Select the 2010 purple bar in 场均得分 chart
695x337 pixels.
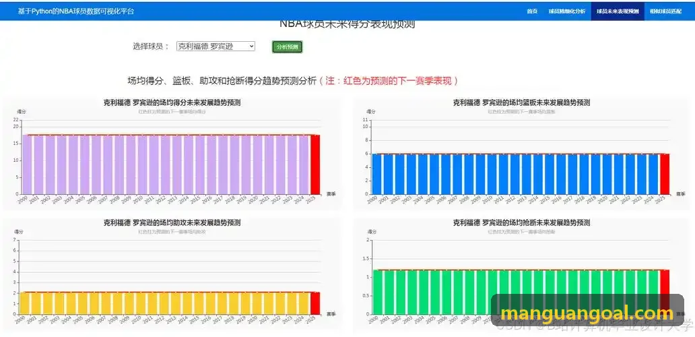click(142, 164)
